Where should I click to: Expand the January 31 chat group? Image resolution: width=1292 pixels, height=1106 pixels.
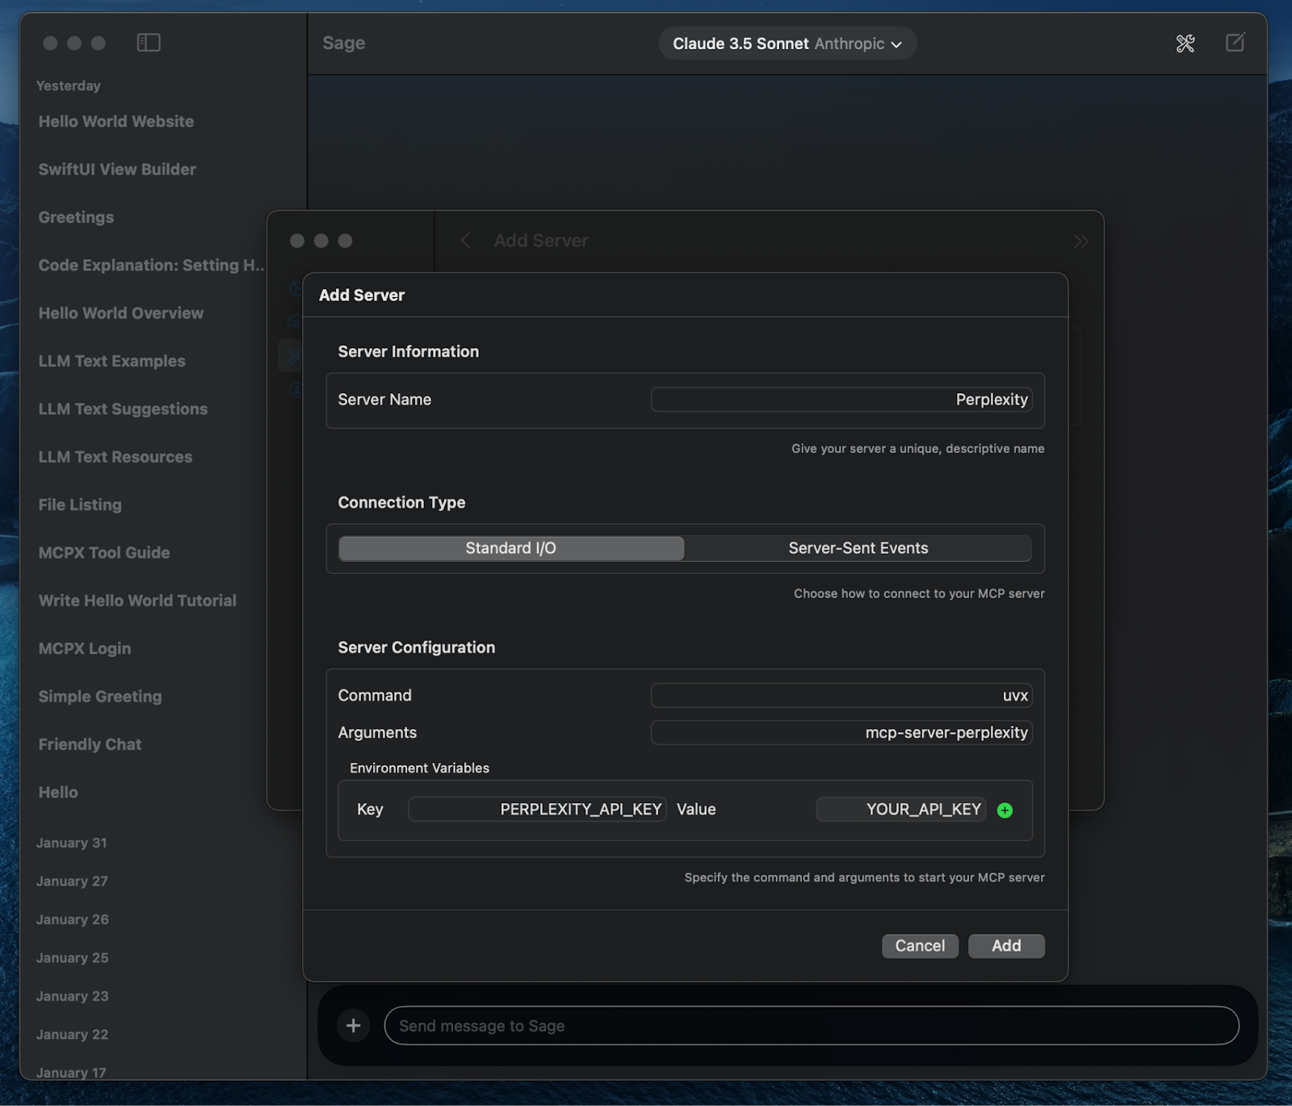[x=72, y=843]
